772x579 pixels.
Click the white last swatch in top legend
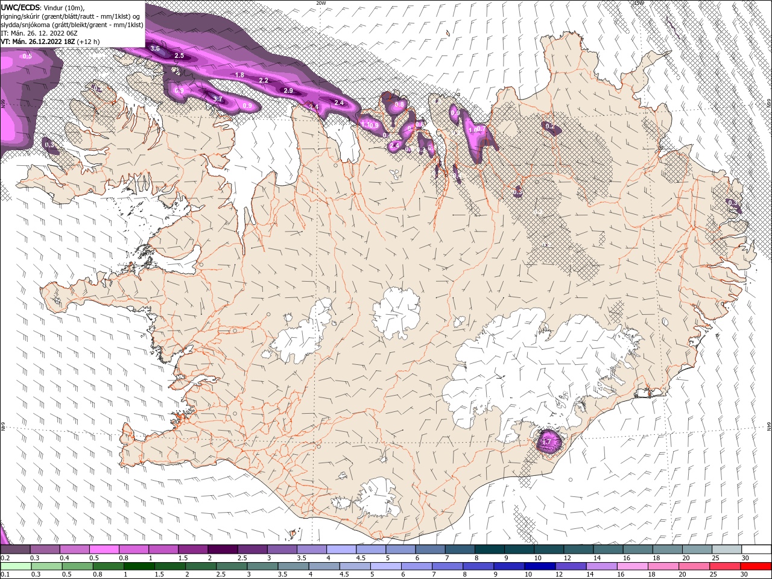click(757, 549)
